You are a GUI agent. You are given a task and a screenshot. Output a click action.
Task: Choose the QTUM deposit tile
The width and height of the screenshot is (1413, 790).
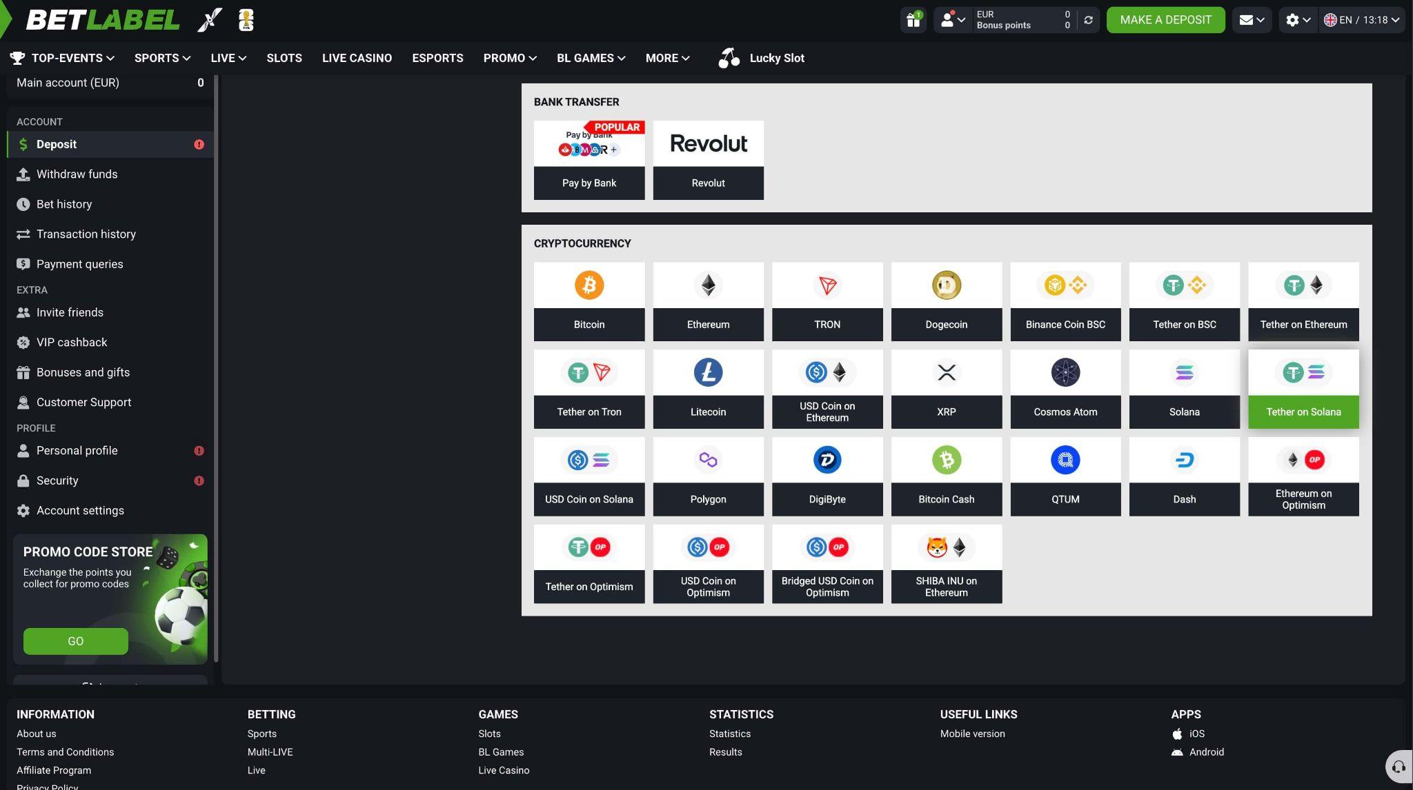tap(1065, 476)
